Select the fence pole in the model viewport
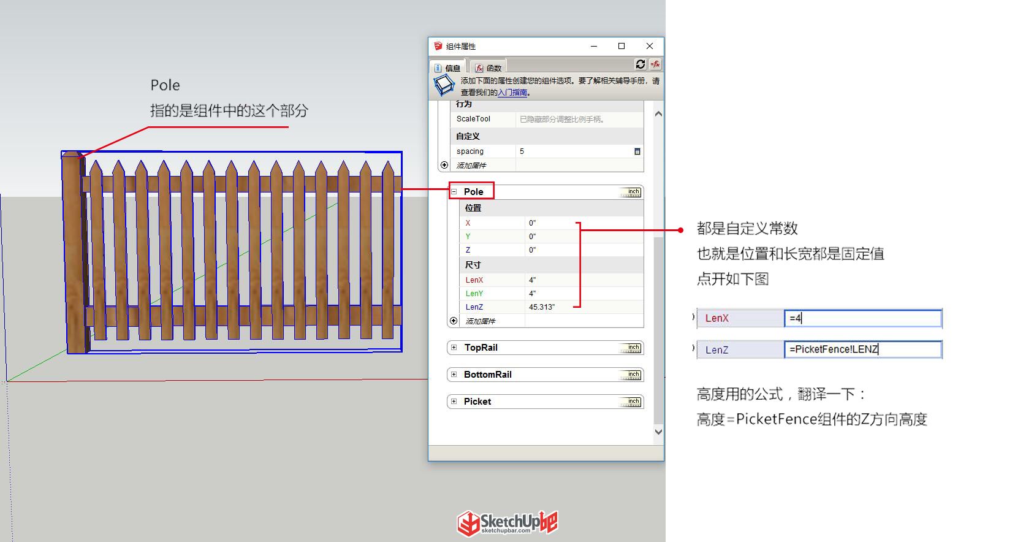The image size is (1015, 542). (x=74, y=253)
